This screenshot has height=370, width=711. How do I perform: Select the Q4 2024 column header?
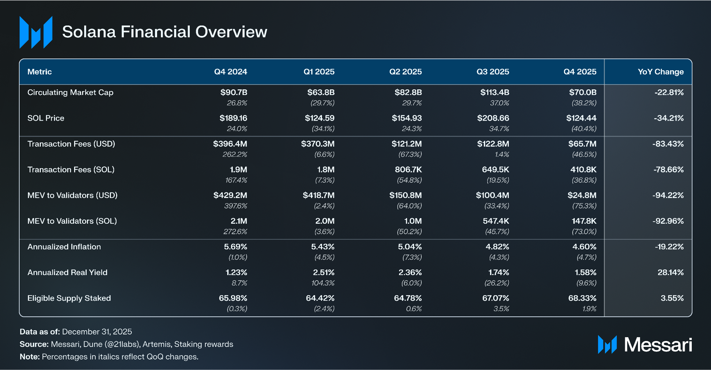point(230,72)
